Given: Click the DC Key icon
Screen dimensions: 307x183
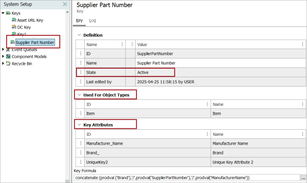Looking at the screenshot, I should pyautogui.click(x=14, y=27).
